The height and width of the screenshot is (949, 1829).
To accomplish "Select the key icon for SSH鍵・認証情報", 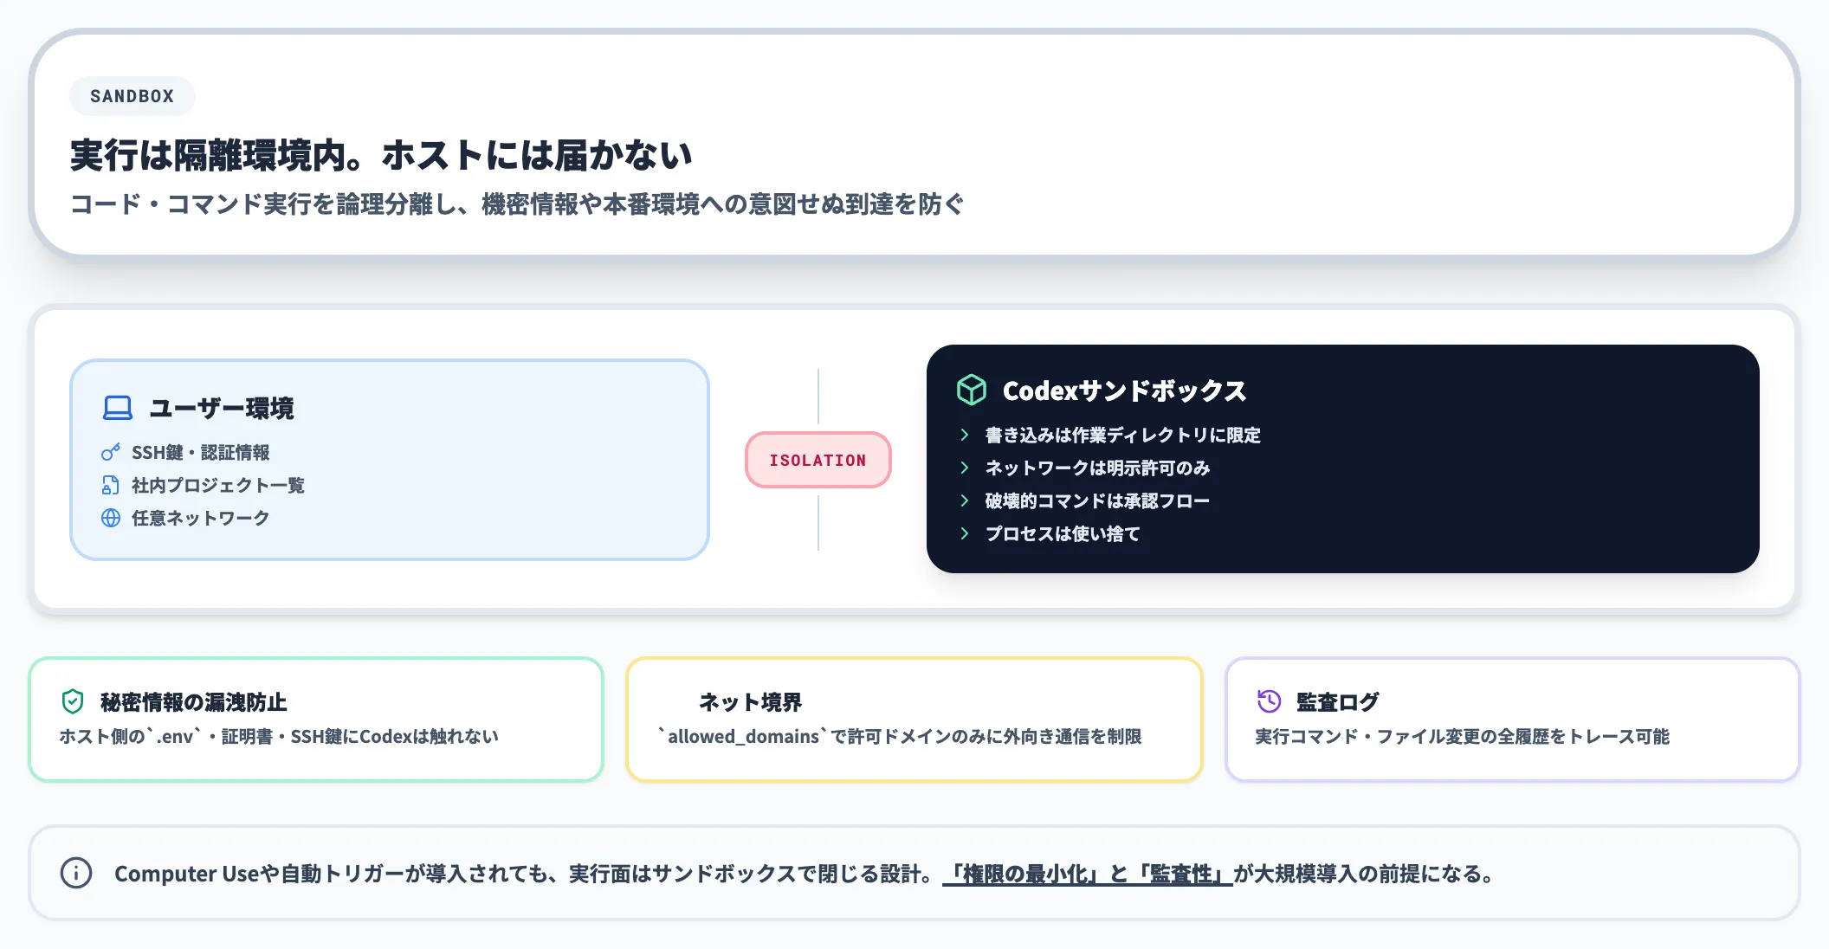I will coord(109,452).
